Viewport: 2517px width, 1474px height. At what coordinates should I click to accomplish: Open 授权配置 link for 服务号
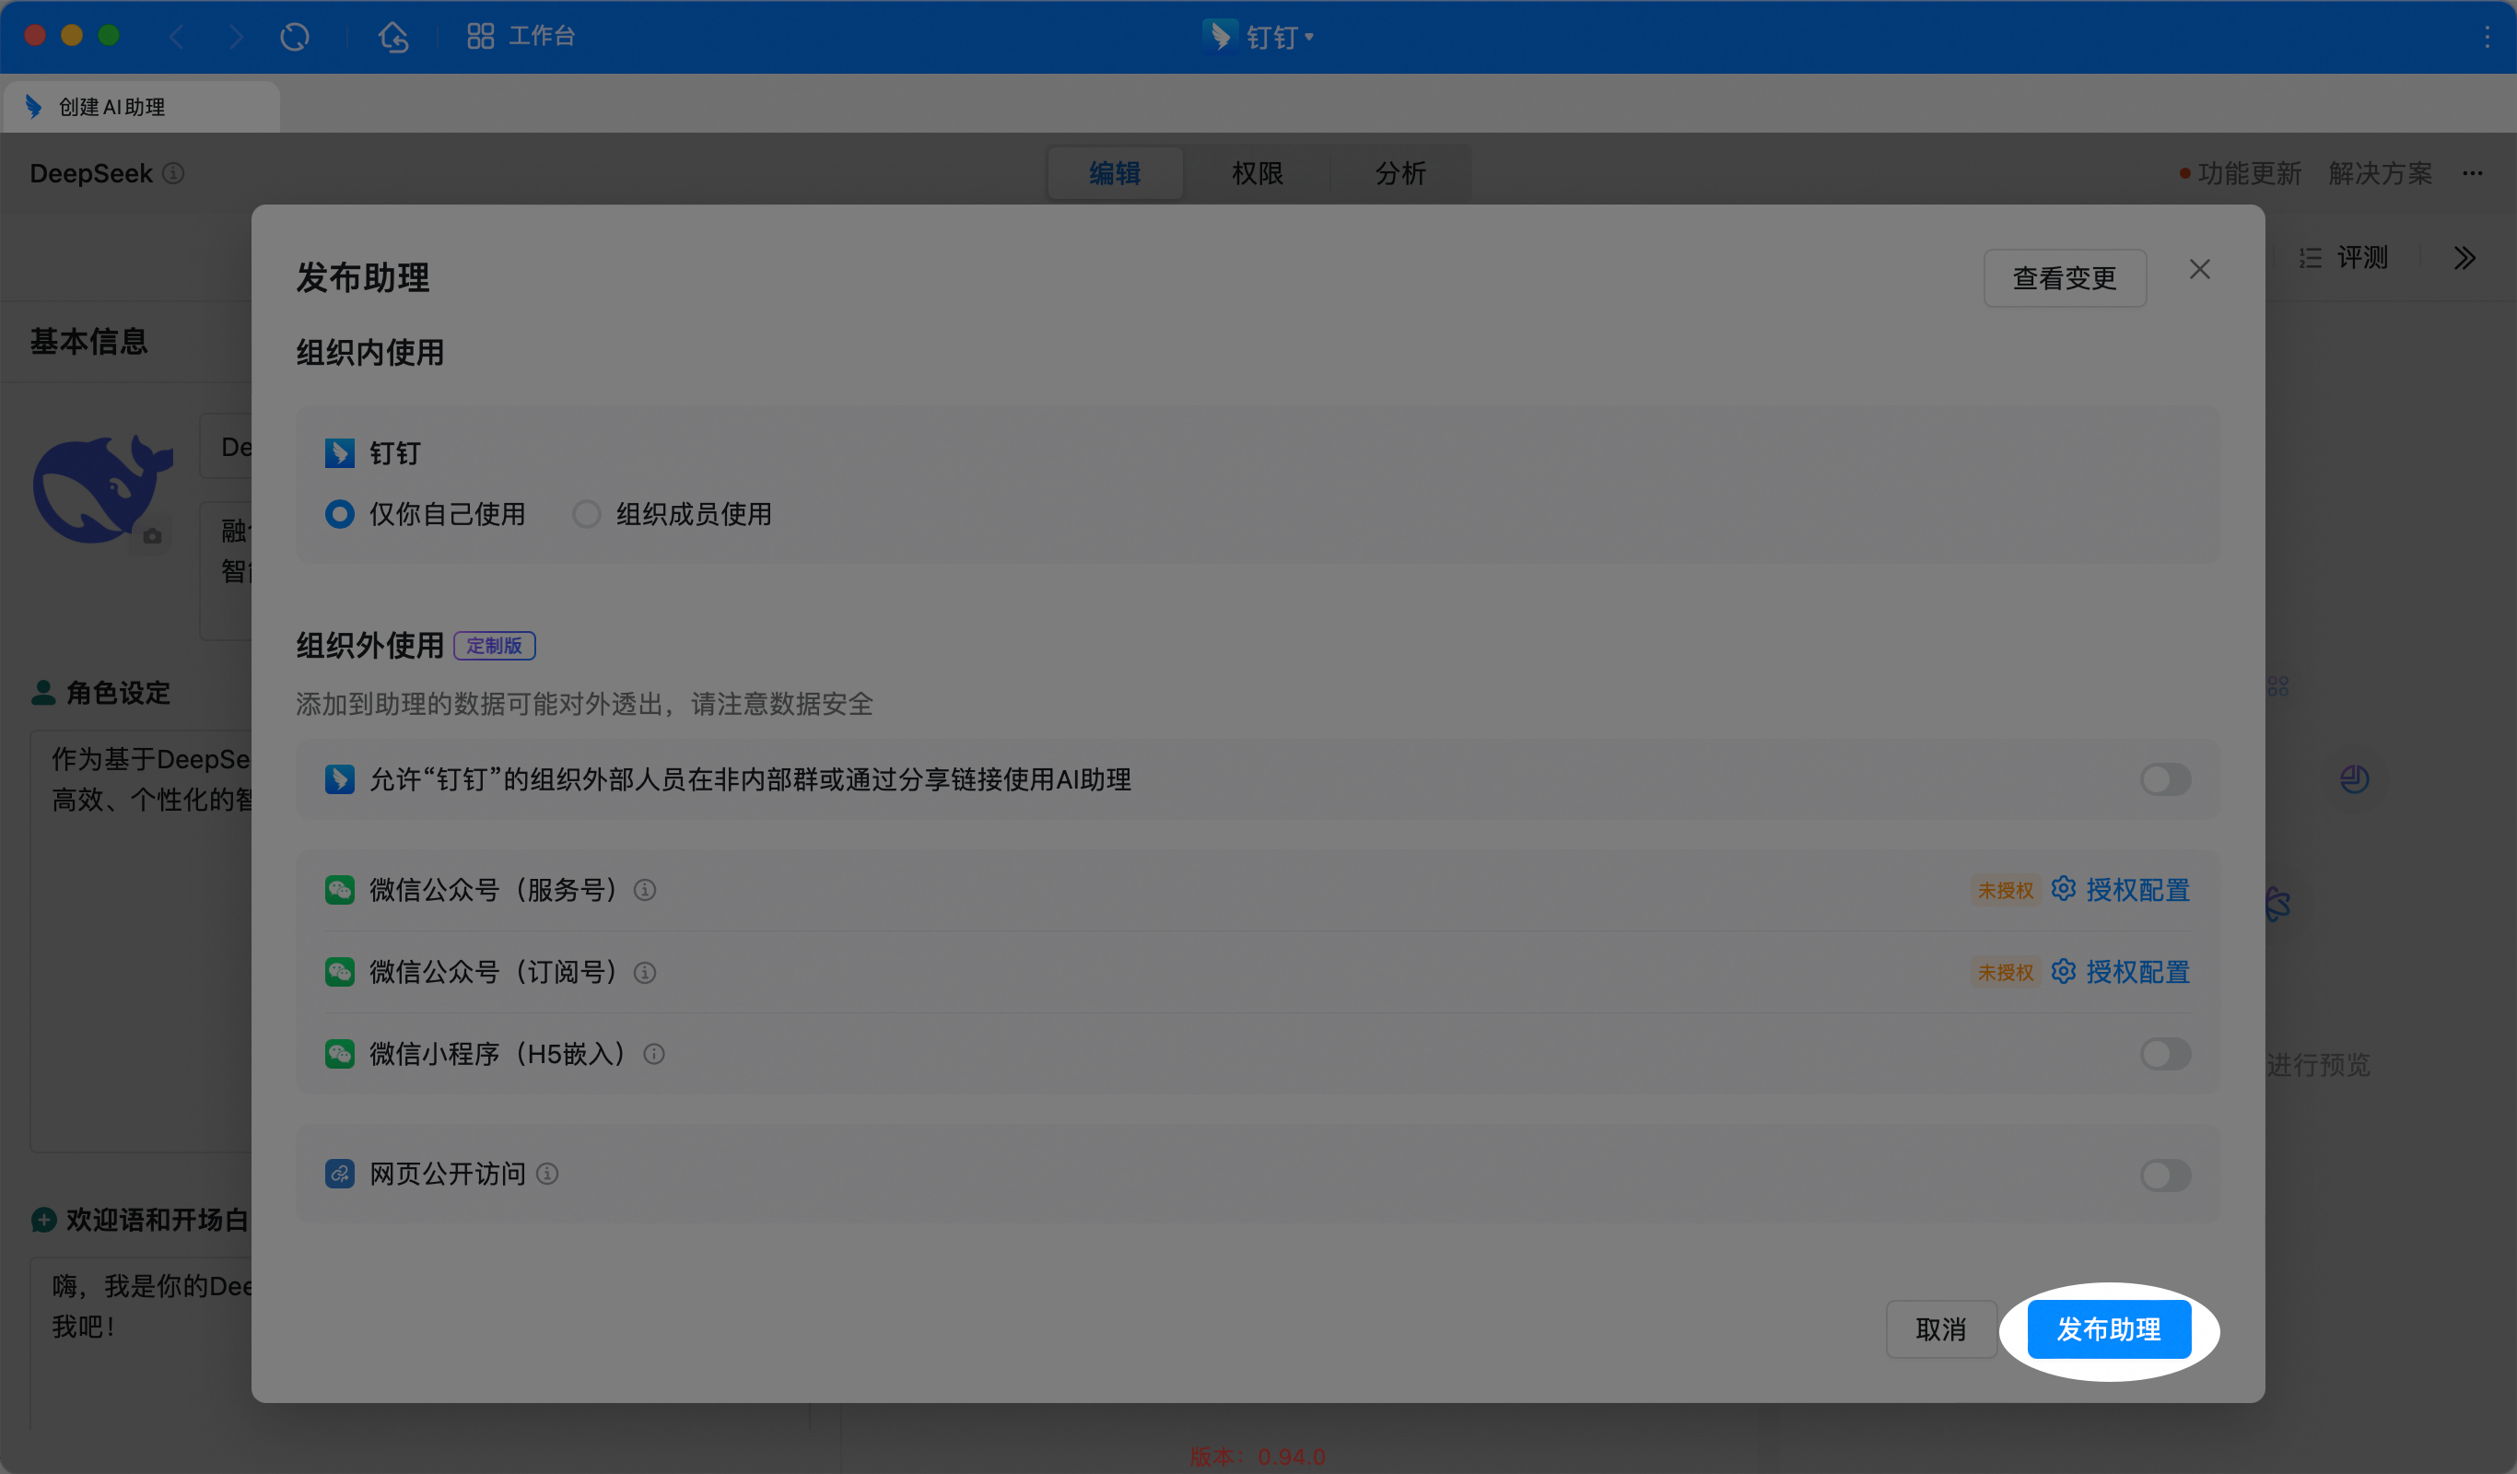2137,890
